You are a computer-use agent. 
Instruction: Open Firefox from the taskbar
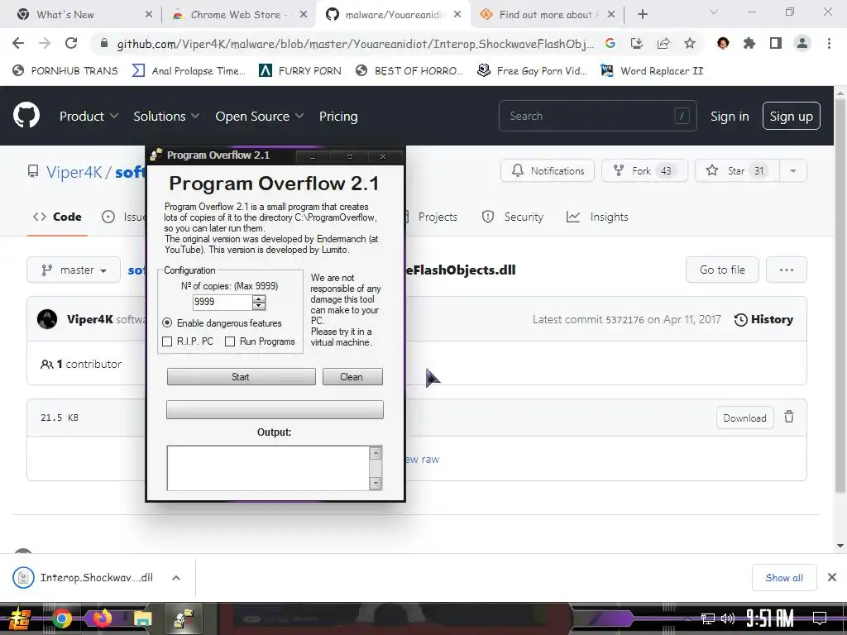pyautogui.click(x=102, y=618)
